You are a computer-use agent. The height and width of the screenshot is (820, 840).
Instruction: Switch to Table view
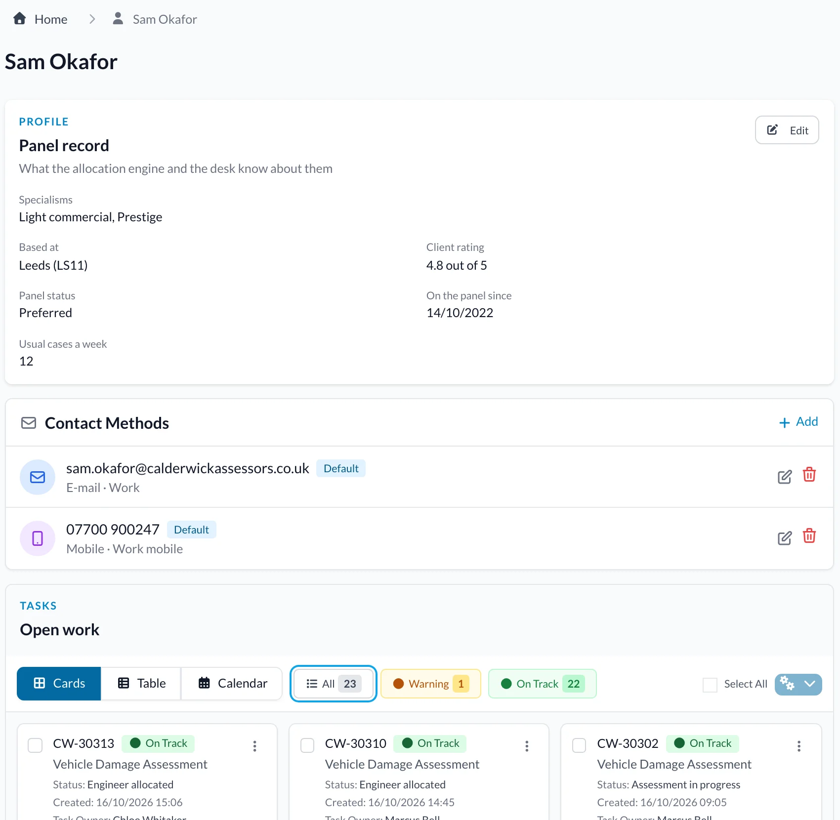tap(141, 683)
